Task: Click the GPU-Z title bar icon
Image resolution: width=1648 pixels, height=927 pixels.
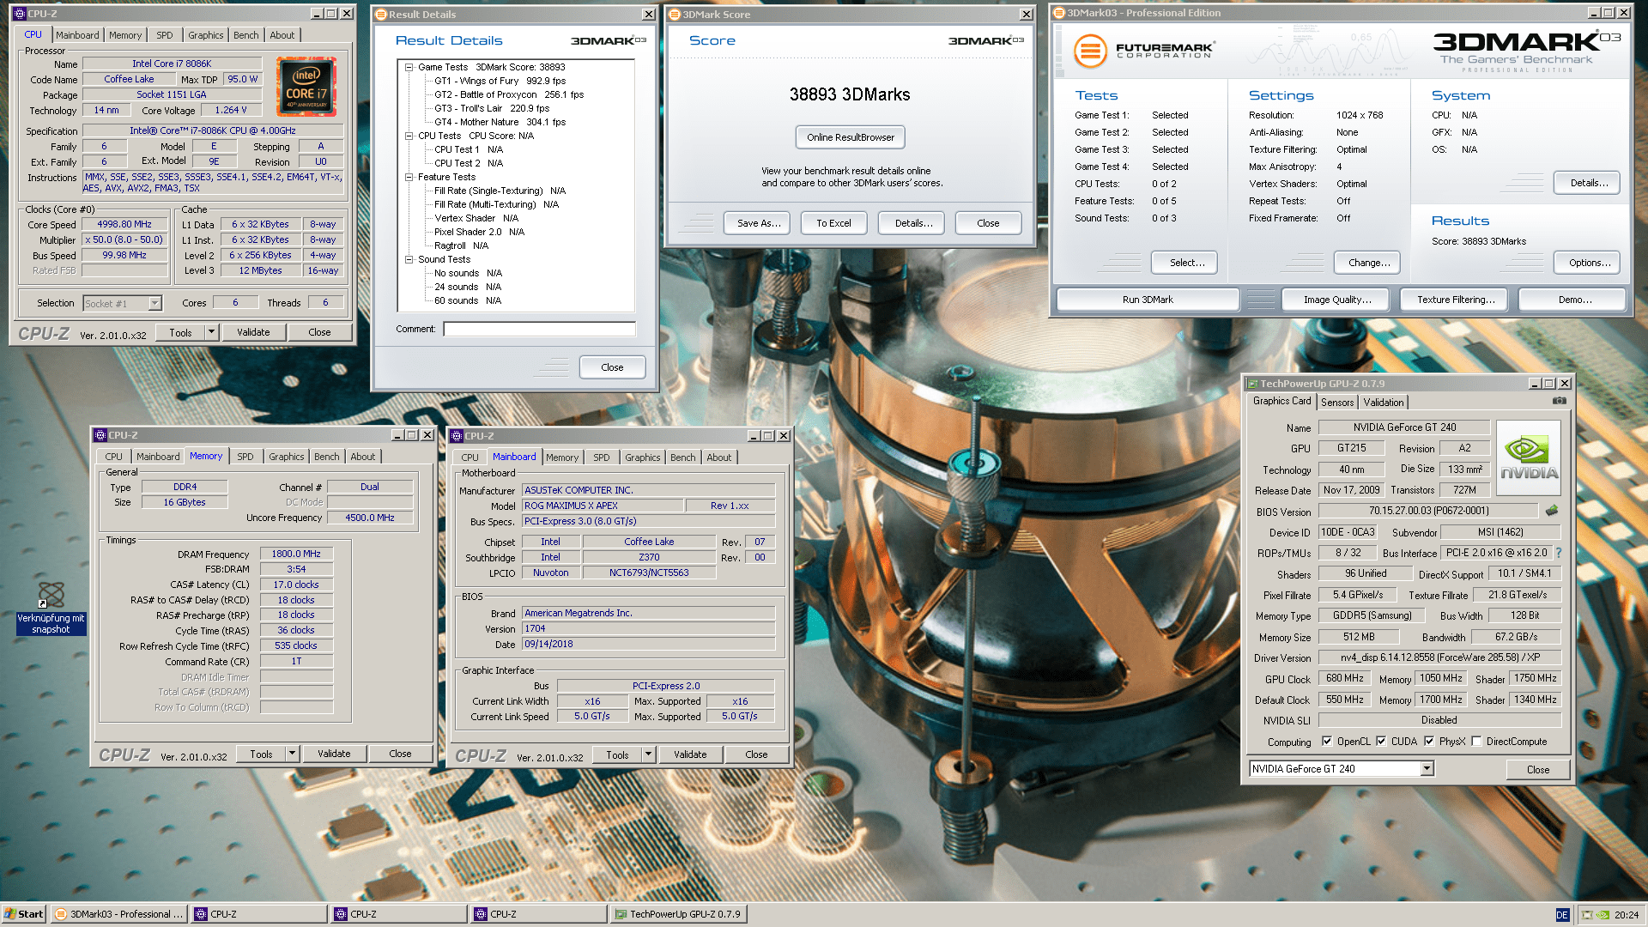Action: [x=1253, y=384]
